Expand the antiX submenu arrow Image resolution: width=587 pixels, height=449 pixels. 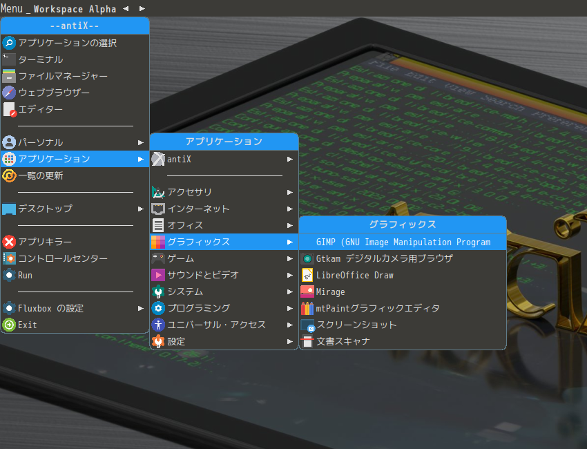(290, 159)
